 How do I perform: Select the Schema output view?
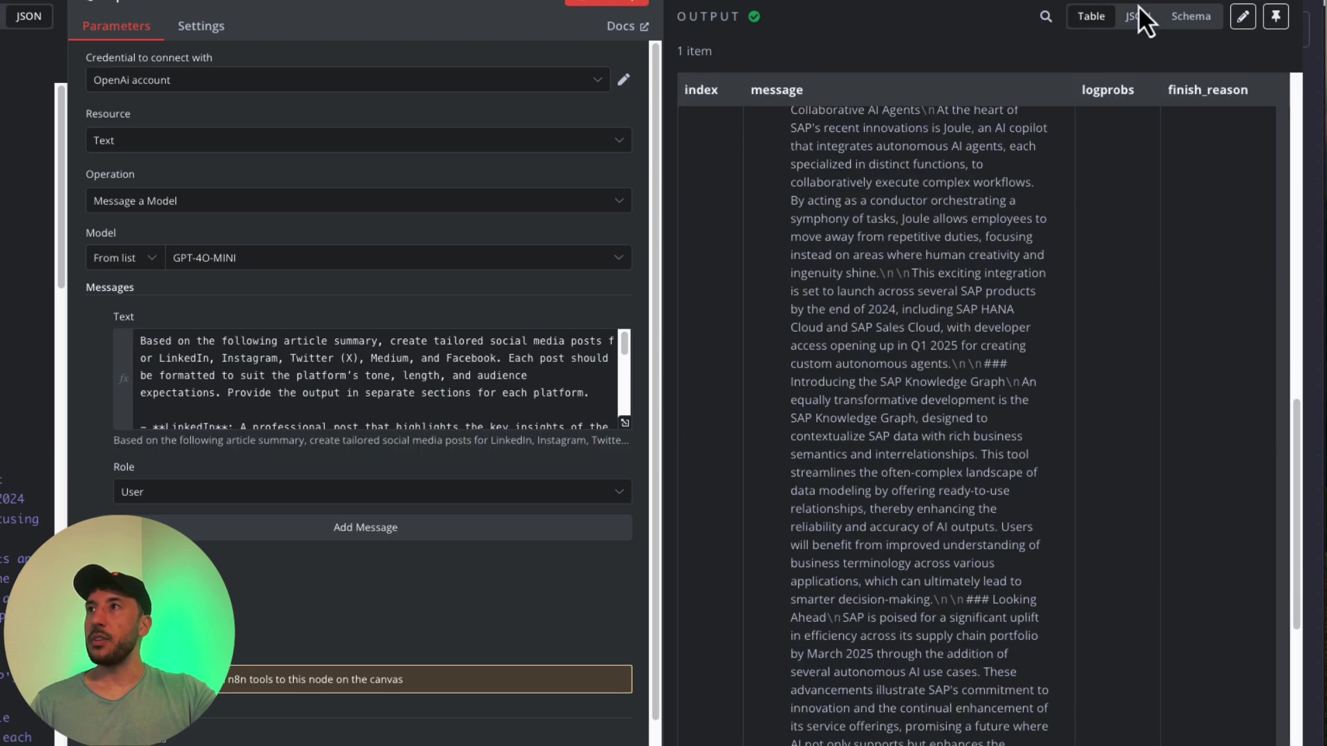pyautogui.click(x=1191, y=17)
